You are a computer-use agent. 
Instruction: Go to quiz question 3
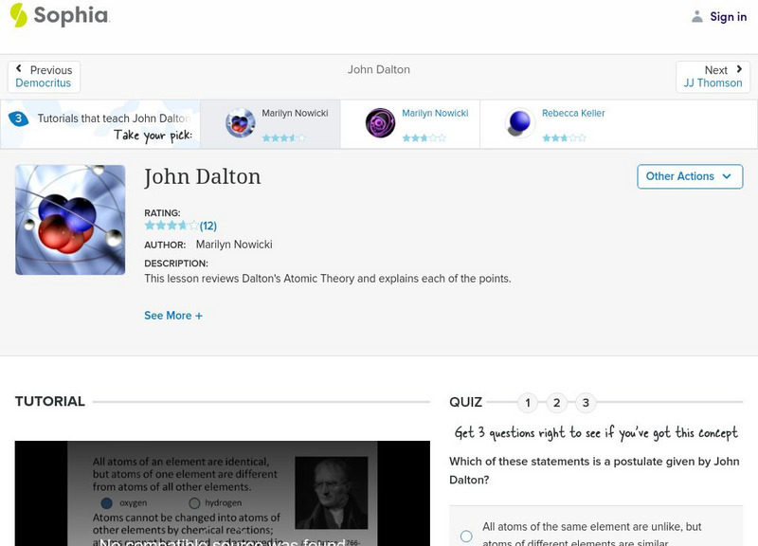tap(586, 402)
